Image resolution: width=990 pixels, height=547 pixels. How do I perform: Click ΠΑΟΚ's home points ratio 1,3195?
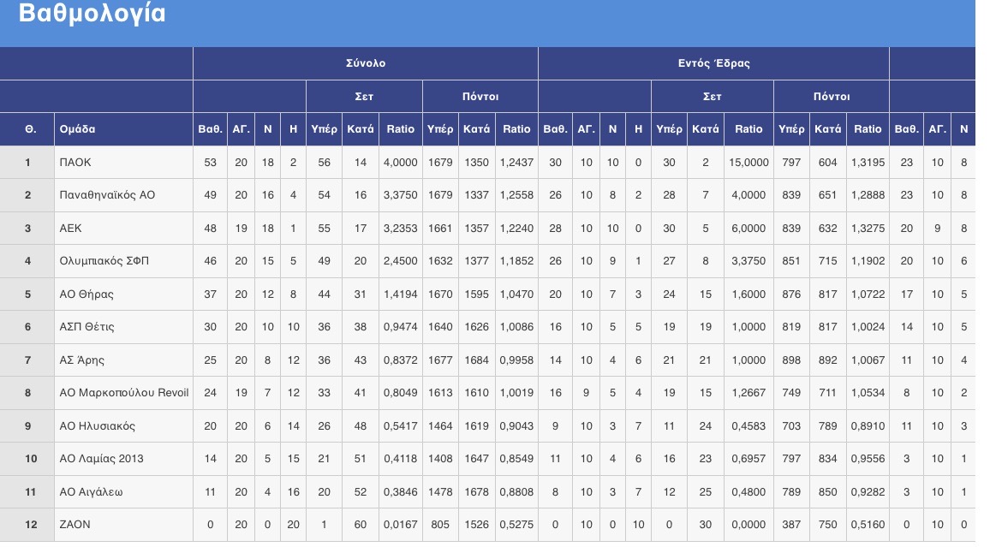point(868,162)
